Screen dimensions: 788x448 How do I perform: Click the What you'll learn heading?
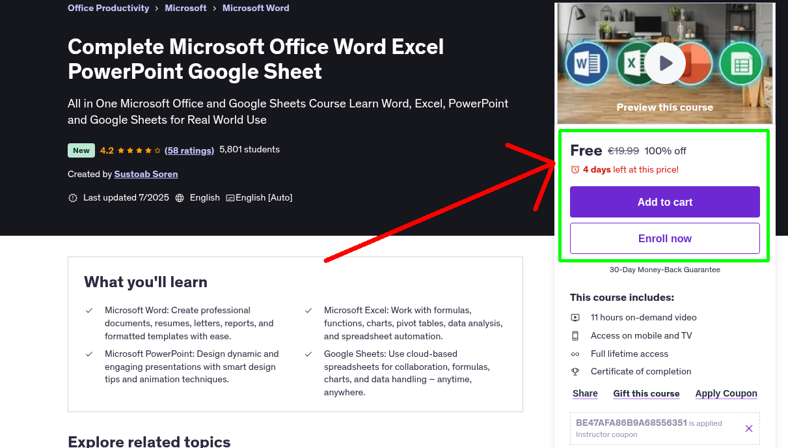[x=146, y=282]
